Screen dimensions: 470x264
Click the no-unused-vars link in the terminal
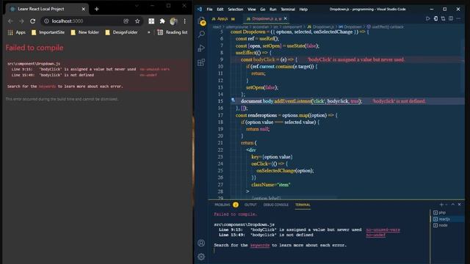click(x=383, y=230)
